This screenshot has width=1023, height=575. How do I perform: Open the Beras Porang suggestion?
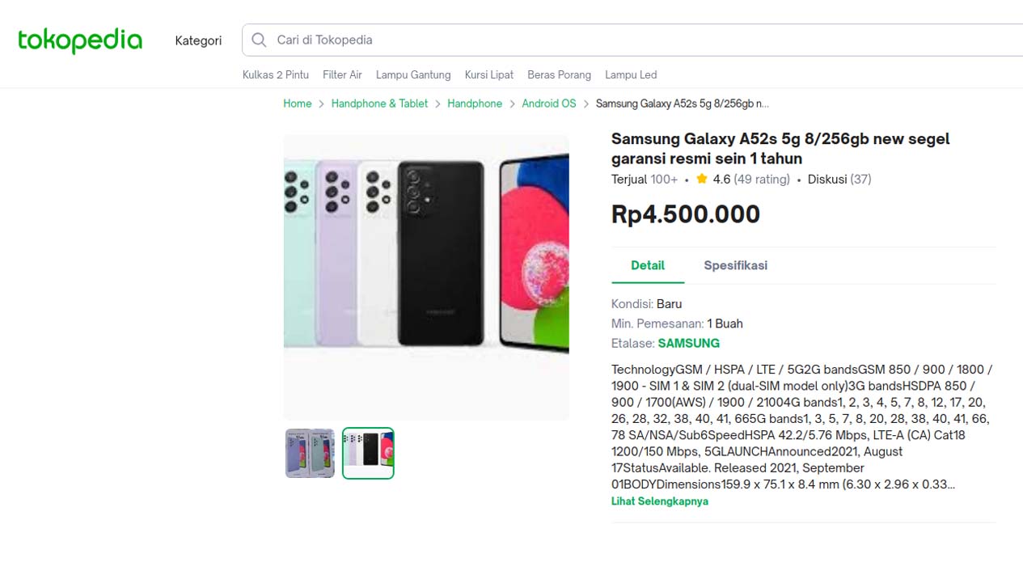559,74
